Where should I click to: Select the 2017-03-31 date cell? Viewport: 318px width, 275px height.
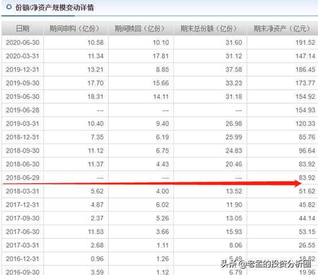(22, 245)
